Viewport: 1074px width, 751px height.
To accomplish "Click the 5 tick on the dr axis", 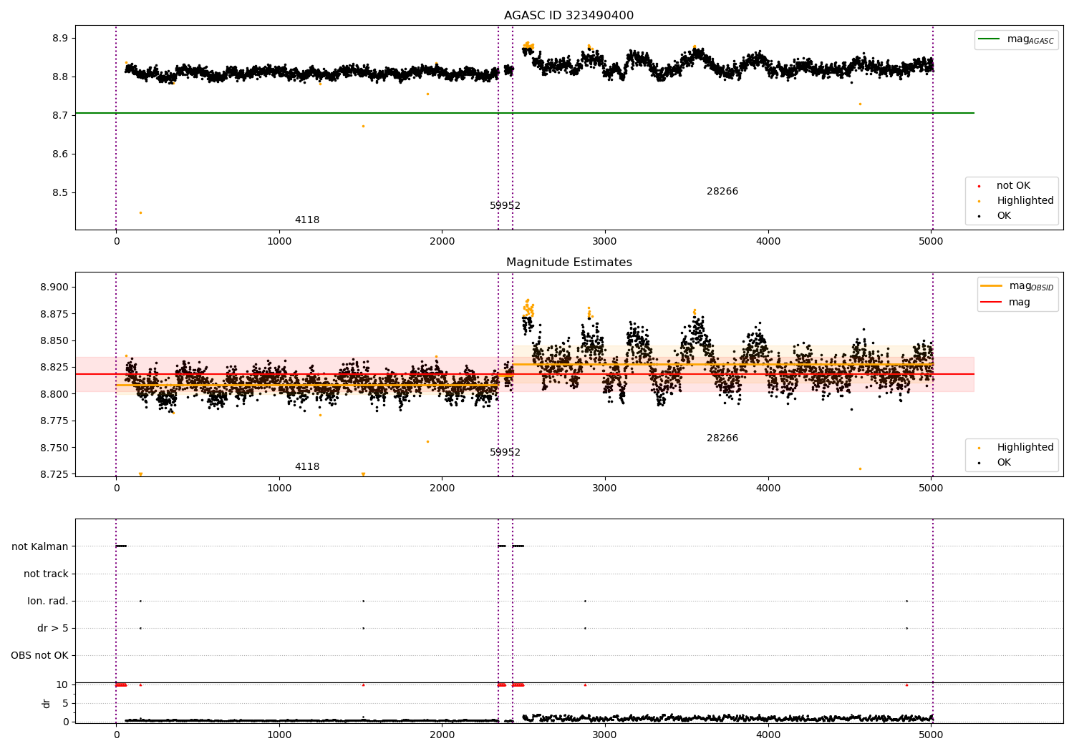I will (x=65, y=703).
